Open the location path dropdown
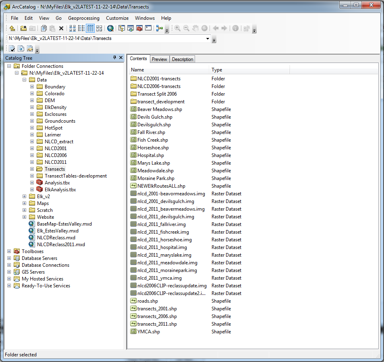The height and width of the screenshot is (362, 384). pyautogui.click(x=208, y=39)
